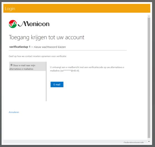Choose 'Stuur e-mail naar mijn alternatieve e-mailadres' label
This screenshot has width=155, height=147.
pos(22,67)
